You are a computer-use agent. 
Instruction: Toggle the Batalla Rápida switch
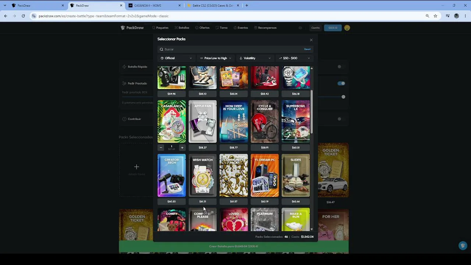coord(341,67)
